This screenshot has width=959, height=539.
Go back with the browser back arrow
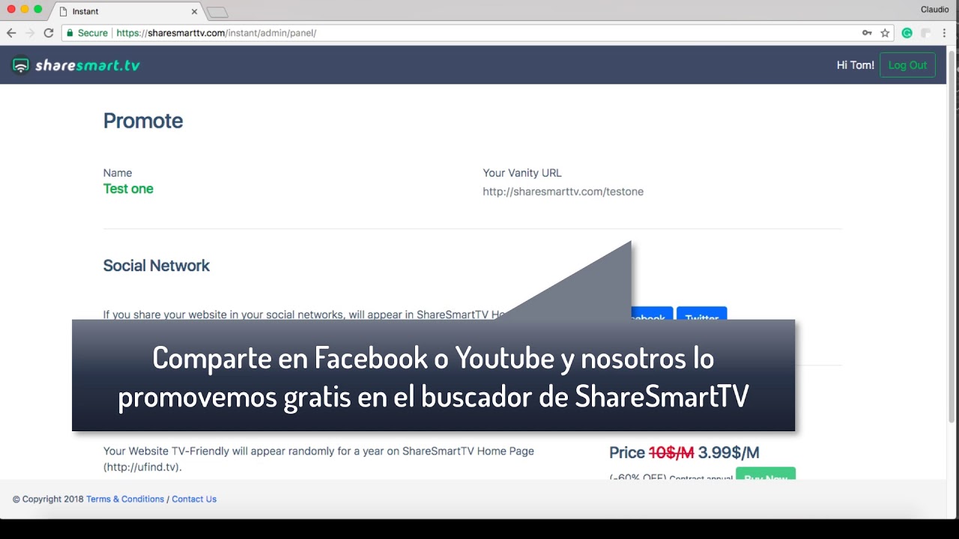[x=11, y=33]
